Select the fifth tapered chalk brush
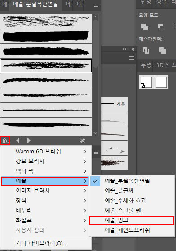 click(46, 81)
